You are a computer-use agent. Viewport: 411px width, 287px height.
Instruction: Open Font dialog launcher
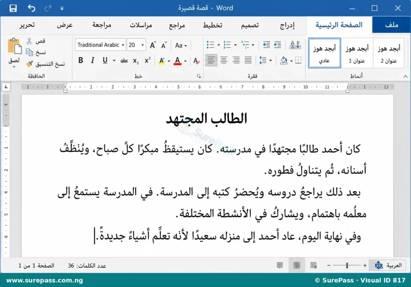click(199, 76)
